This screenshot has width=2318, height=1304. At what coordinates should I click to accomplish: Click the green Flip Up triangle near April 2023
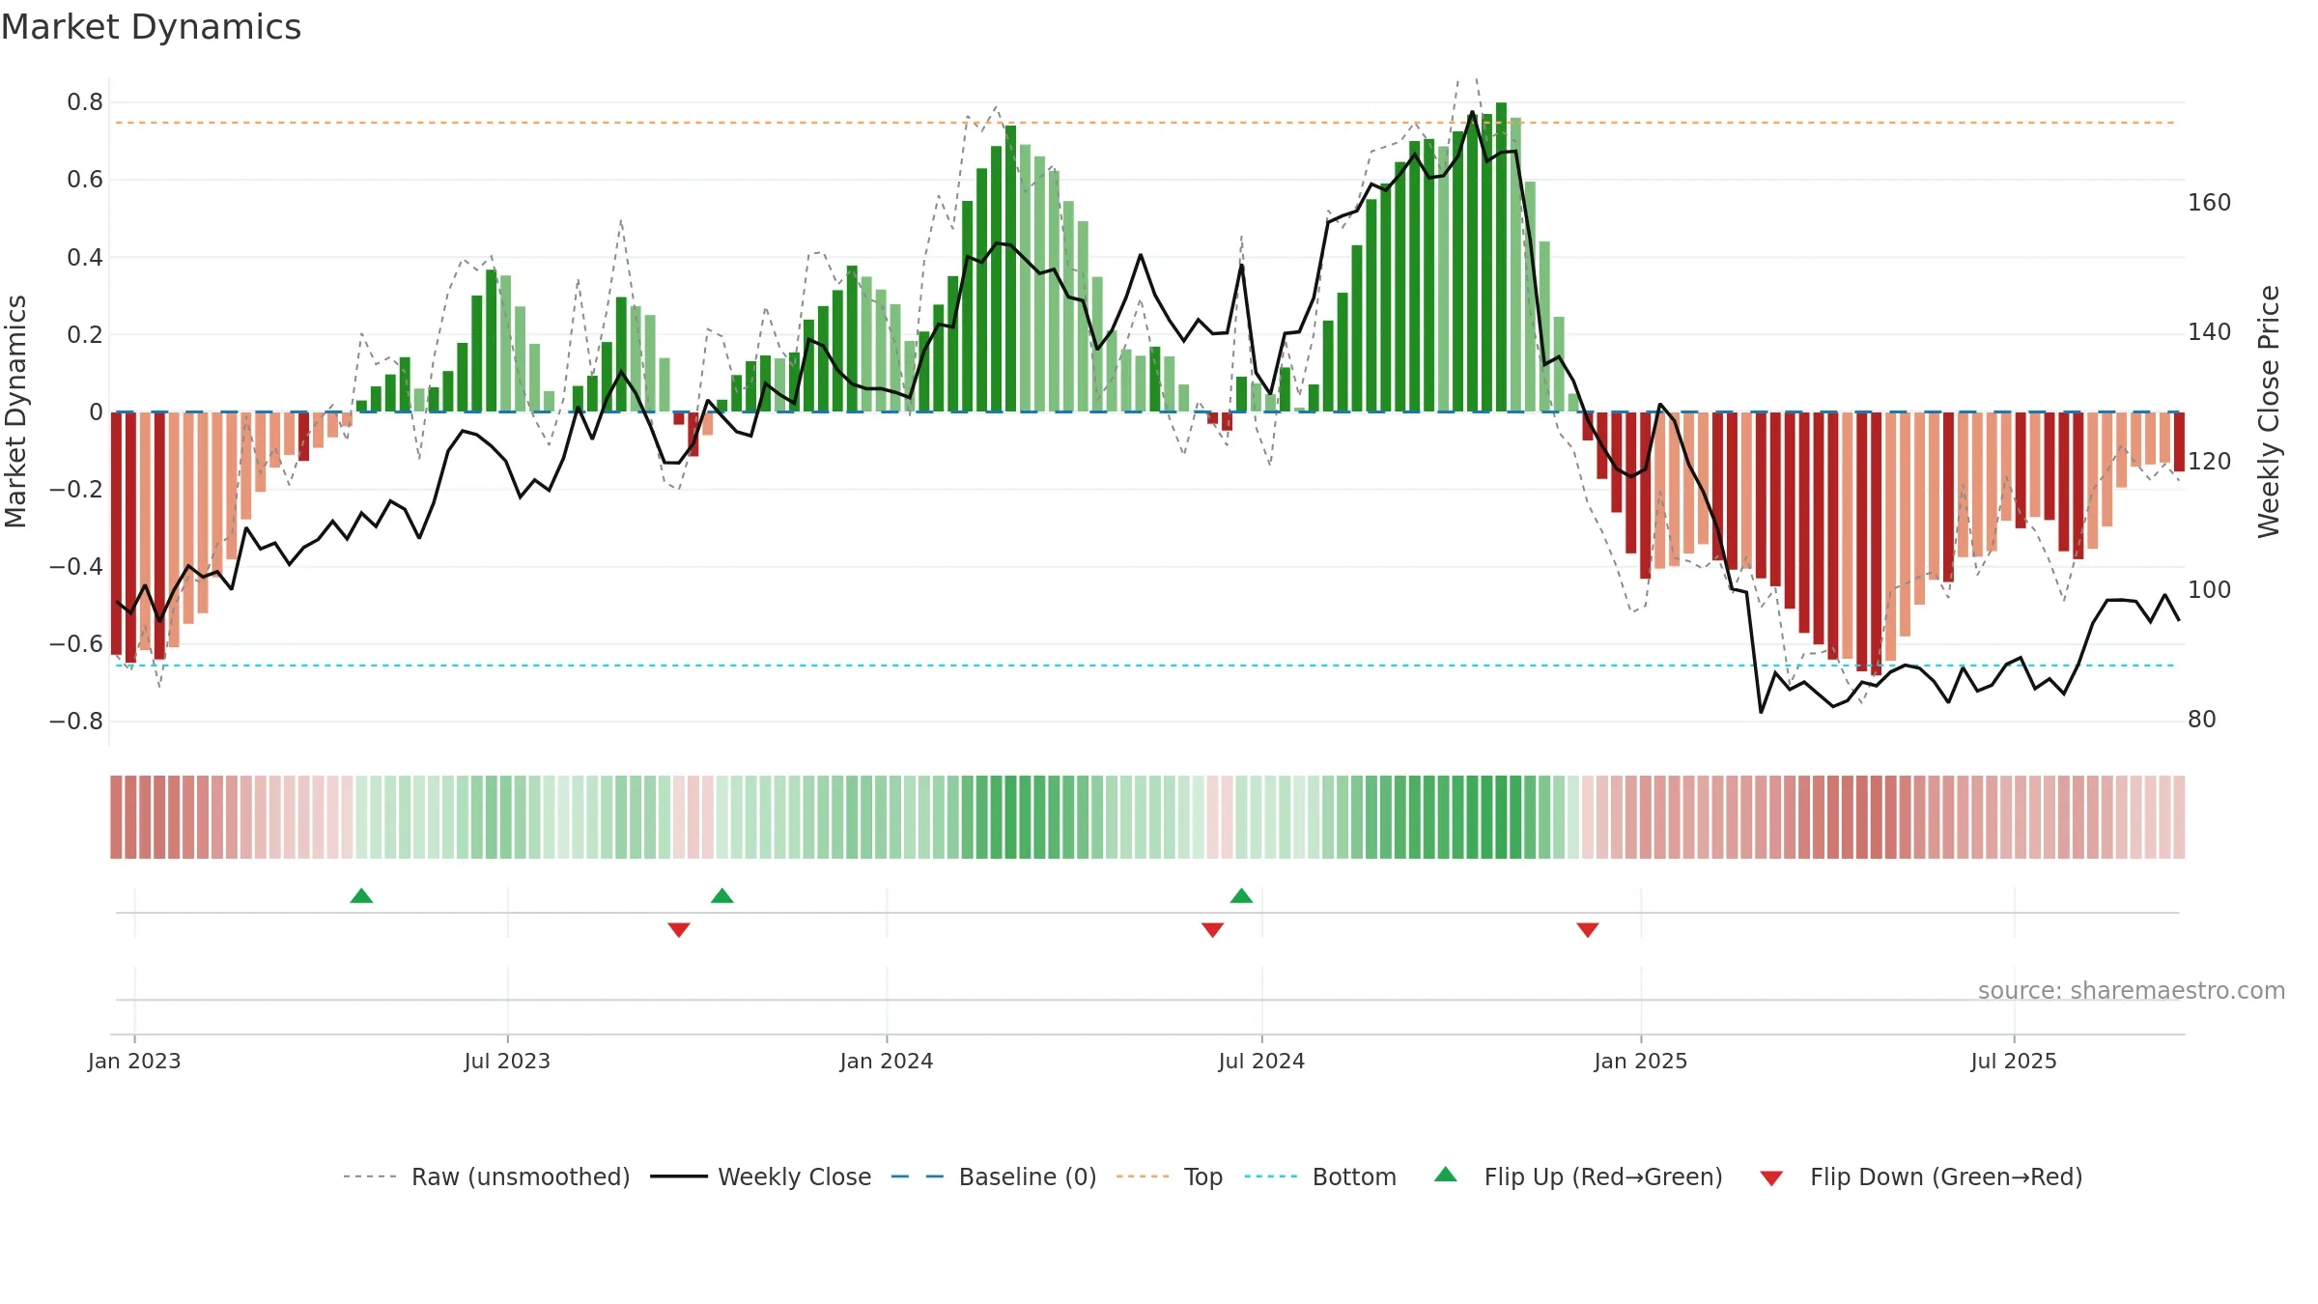point(361,895)
